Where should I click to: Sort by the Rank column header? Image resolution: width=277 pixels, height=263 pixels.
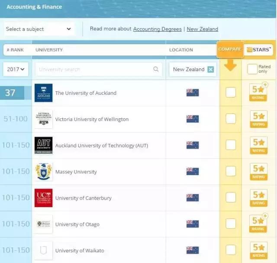tap(16, 50)
